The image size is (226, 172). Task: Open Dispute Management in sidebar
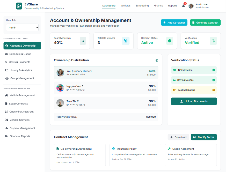point(22,128)
